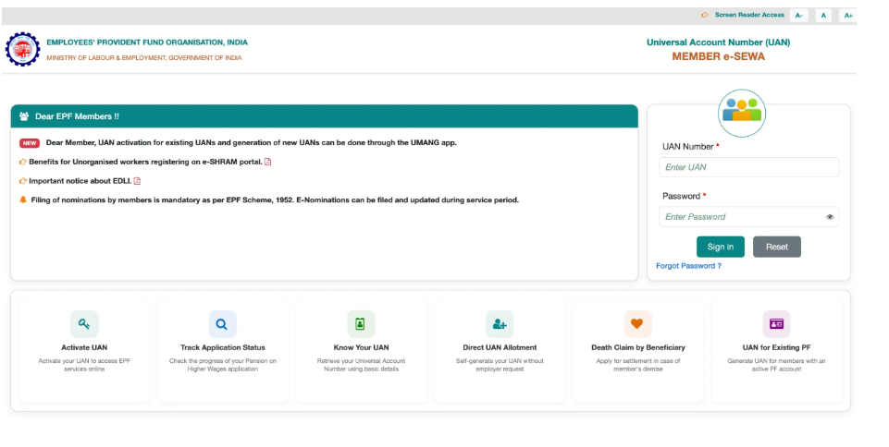
Task: Click 'Check the progress of your Pension' description
Action: coord(223,365)
